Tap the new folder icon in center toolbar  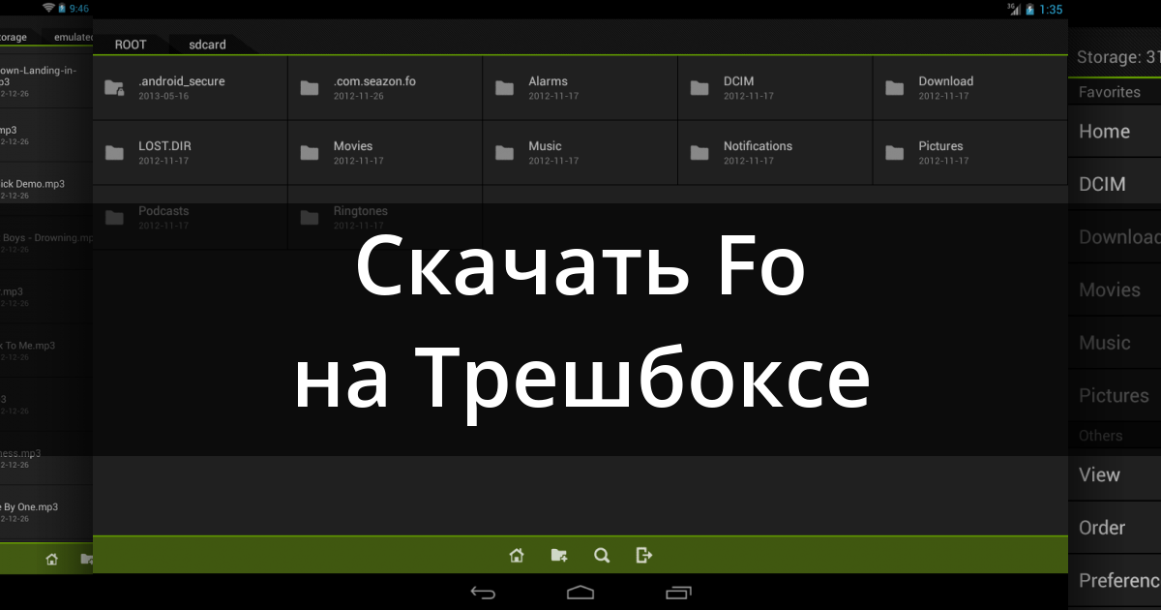click(x=559, y=555)
